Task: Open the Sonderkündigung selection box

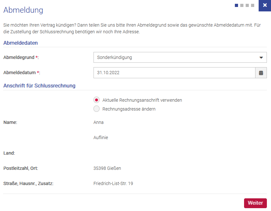Action: click(174, 58)
